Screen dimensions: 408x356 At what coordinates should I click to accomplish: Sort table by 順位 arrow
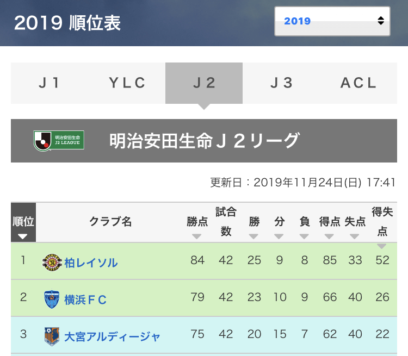[22, 236]
